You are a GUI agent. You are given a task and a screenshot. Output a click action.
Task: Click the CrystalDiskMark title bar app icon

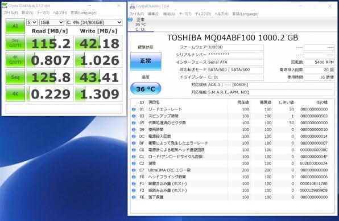pos(5,6)
